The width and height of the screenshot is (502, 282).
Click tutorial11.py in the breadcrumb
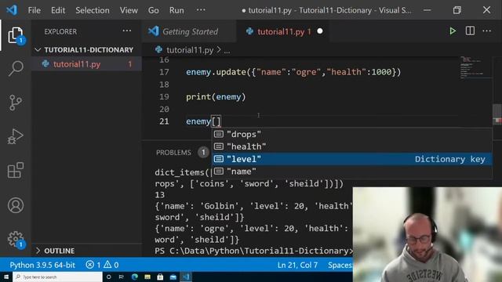[190, 50]
